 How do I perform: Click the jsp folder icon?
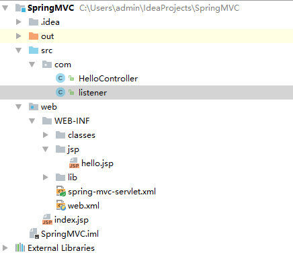click(60, 149)
